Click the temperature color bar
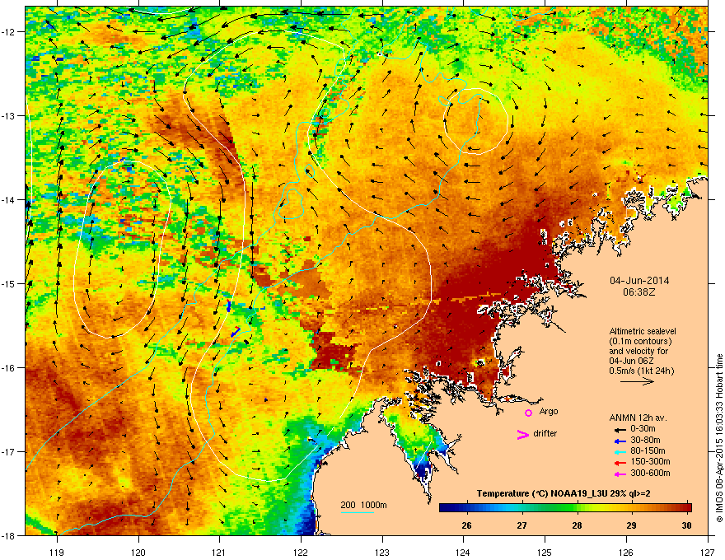This screenshot has width=725, height=560. click(x=565, y=507)
